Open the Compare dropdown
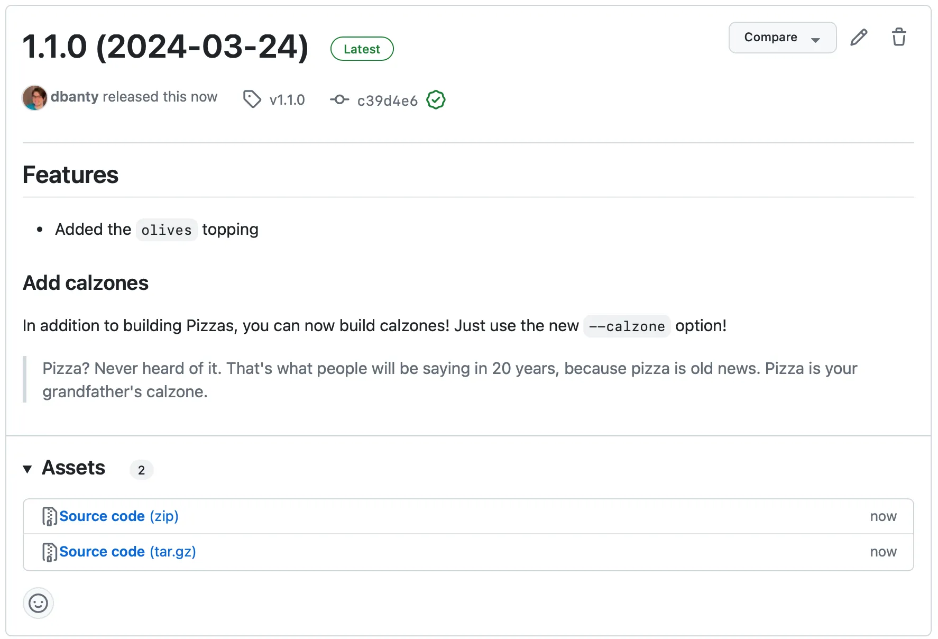 [x=771, y=37]
